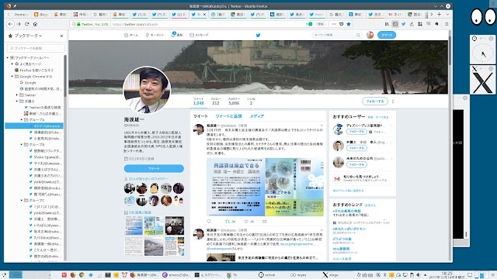Open the Tweets count 1,048 stat
The height and width of the screenshot is (279, 497).
click(x=199, y=102)
